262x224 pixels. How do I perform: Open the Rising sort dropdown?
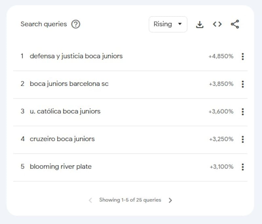pos(168,24)
